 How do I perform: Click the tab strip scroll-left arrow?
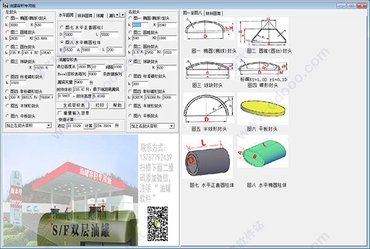pos(118,15)
